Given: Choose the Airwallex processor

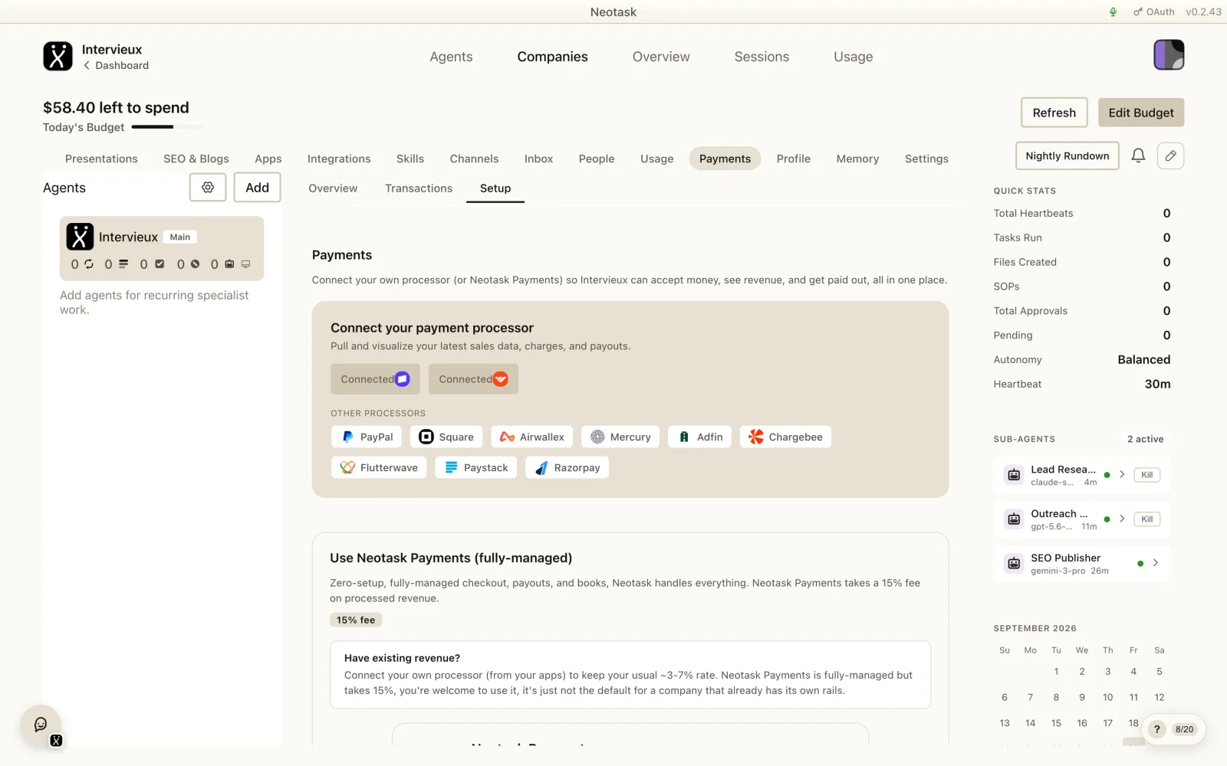Looking at the screenshot, I should point(531,437).
